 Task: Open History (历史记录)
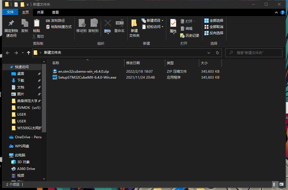click(x=190, y=35)
